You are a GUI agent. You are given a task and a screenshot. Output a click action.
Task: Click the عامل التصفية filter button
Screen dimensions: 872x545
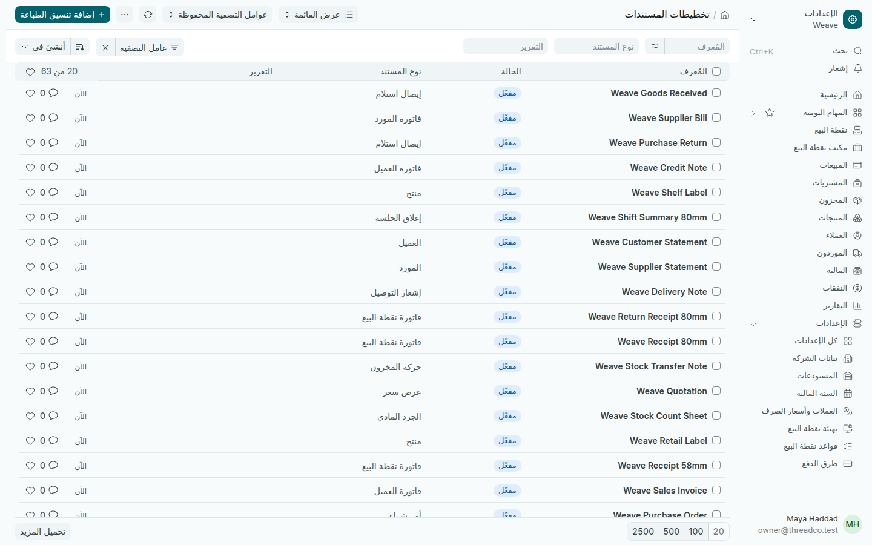150,47
